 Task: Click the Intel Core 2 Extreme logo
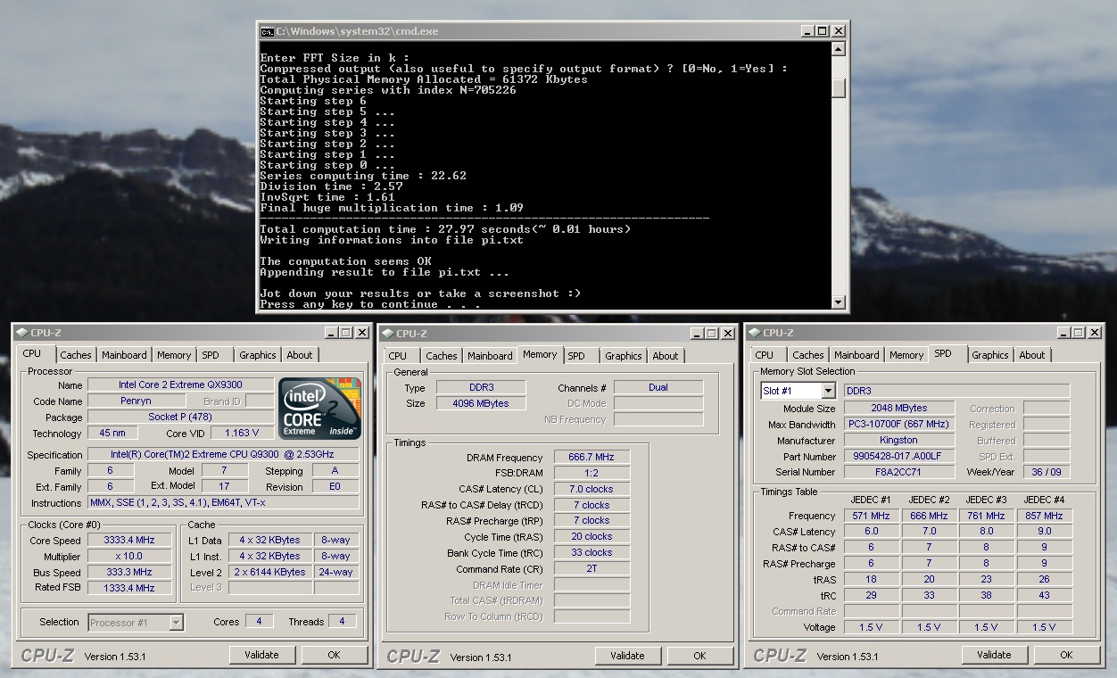(320, 409)
